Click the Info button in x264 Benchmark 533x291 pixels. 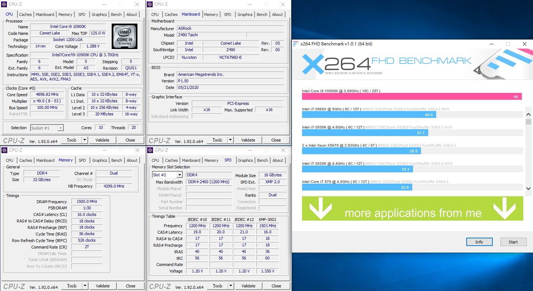click(x=479, y=242)
